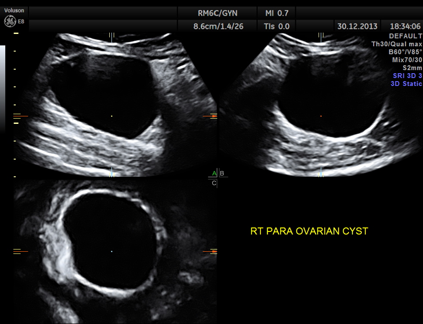This screenshot has height=324, width=423.
Task: Click the SRI 3D 3 setting
Action: pos(407,76)
